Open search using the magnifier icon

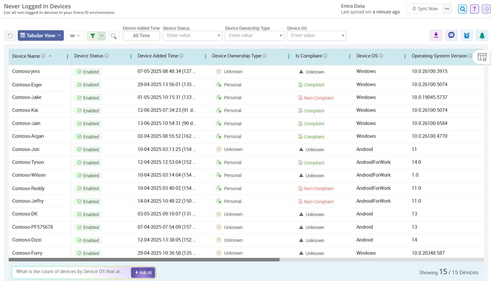[x=114, y=36]
